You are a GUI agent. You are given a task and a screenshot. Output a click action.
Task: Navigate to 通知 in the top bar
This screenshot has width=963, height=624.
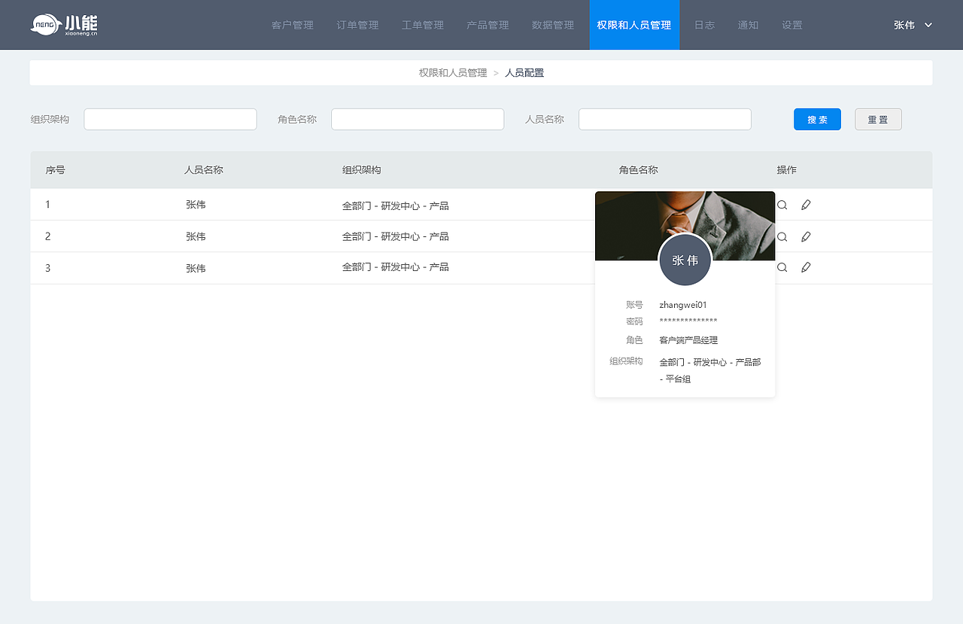pyautogui.click(x=748, y=24)
